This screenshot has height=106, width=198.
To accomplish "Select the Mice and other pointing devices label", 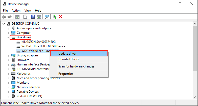I will click(38, 78).
